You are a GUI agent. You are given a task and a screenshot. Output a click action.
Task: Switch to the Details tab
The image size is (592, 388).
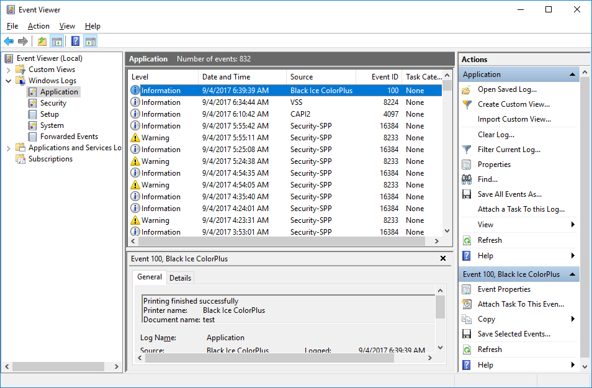[x=180, y=278]
